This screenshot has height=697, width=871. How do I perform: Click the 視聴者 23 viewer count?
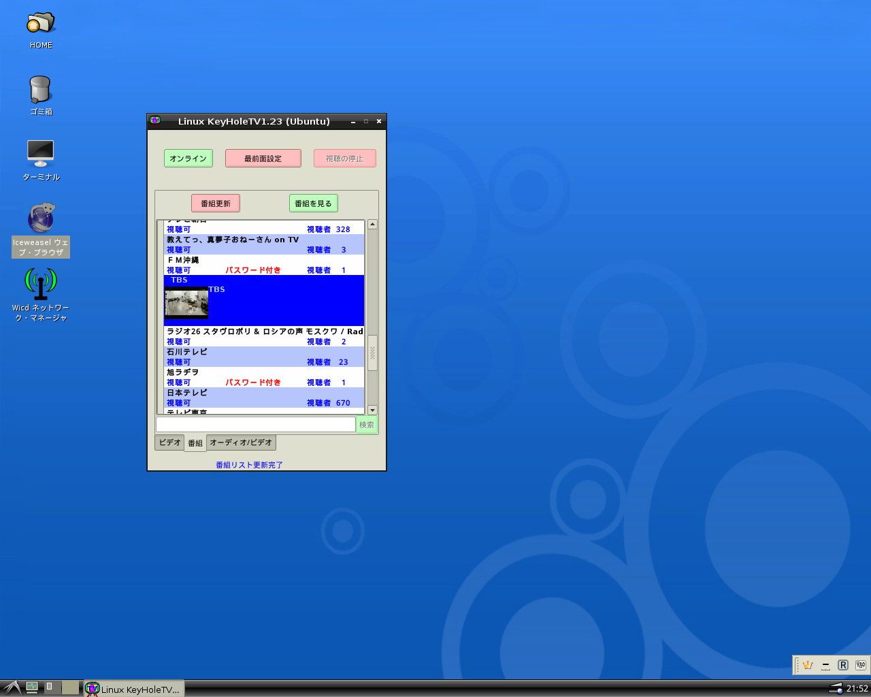point(327,362)
